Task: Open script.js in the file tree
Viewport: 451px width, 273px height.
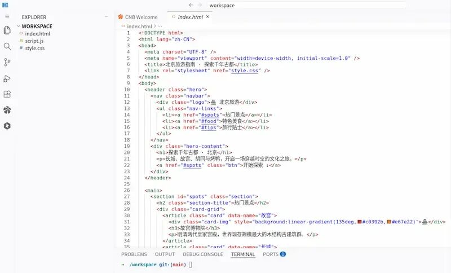Action: tap(34, 41)
